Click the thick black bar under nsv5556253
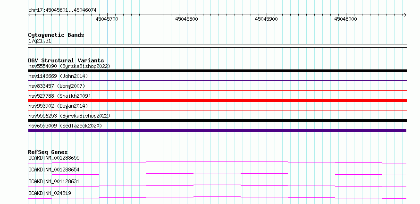The width and height of the screenshot is (420, 204). point(217,120)
